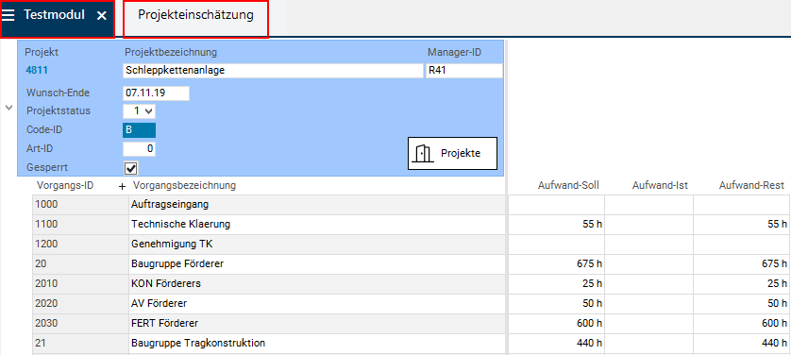The height and width of the screenshot is (355, 791).
Task: Click the Art-ID field showing 0
Action: pyautogui.click(x=140, y=149)
